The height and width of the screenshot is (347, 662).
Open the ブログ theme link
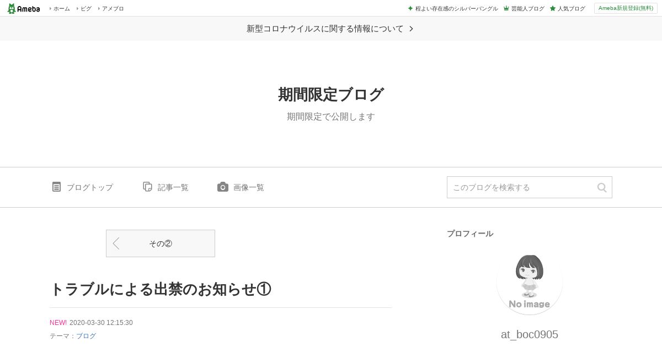click(86, 336)
